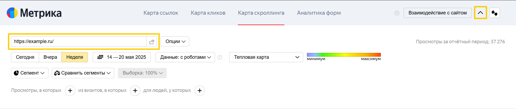Image resolution: width=516 pixels, height=109 pixels.
Task: Click the heatmap color gradient scale
Action: (x=344, y=55)
